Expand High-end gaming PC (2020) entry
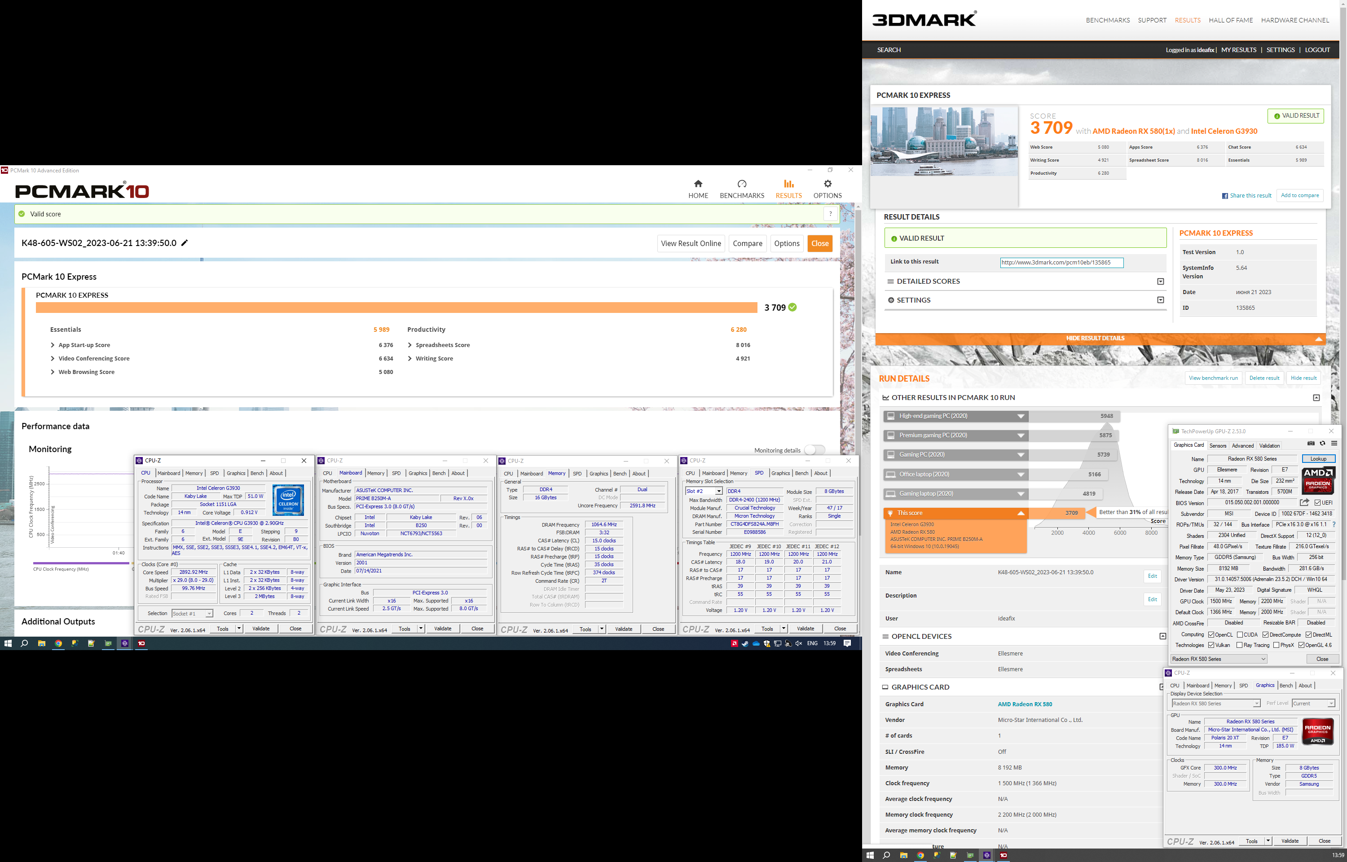This screenshot has width=1347, height=862. 1020,417
